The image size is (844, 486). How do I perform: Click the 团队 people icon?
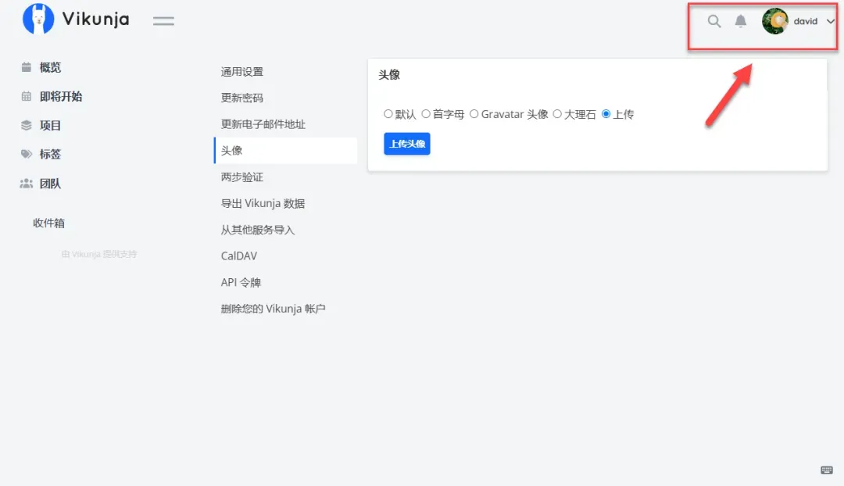click(27, 184)
